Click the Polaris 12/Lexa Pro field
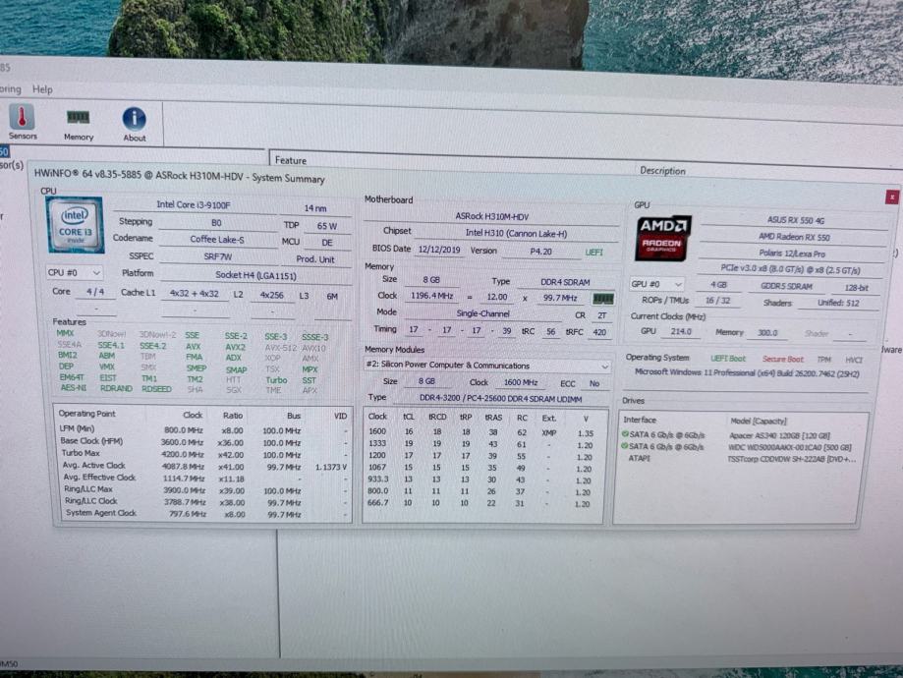The width and height of the screenshot is (903, 678). 791,254
